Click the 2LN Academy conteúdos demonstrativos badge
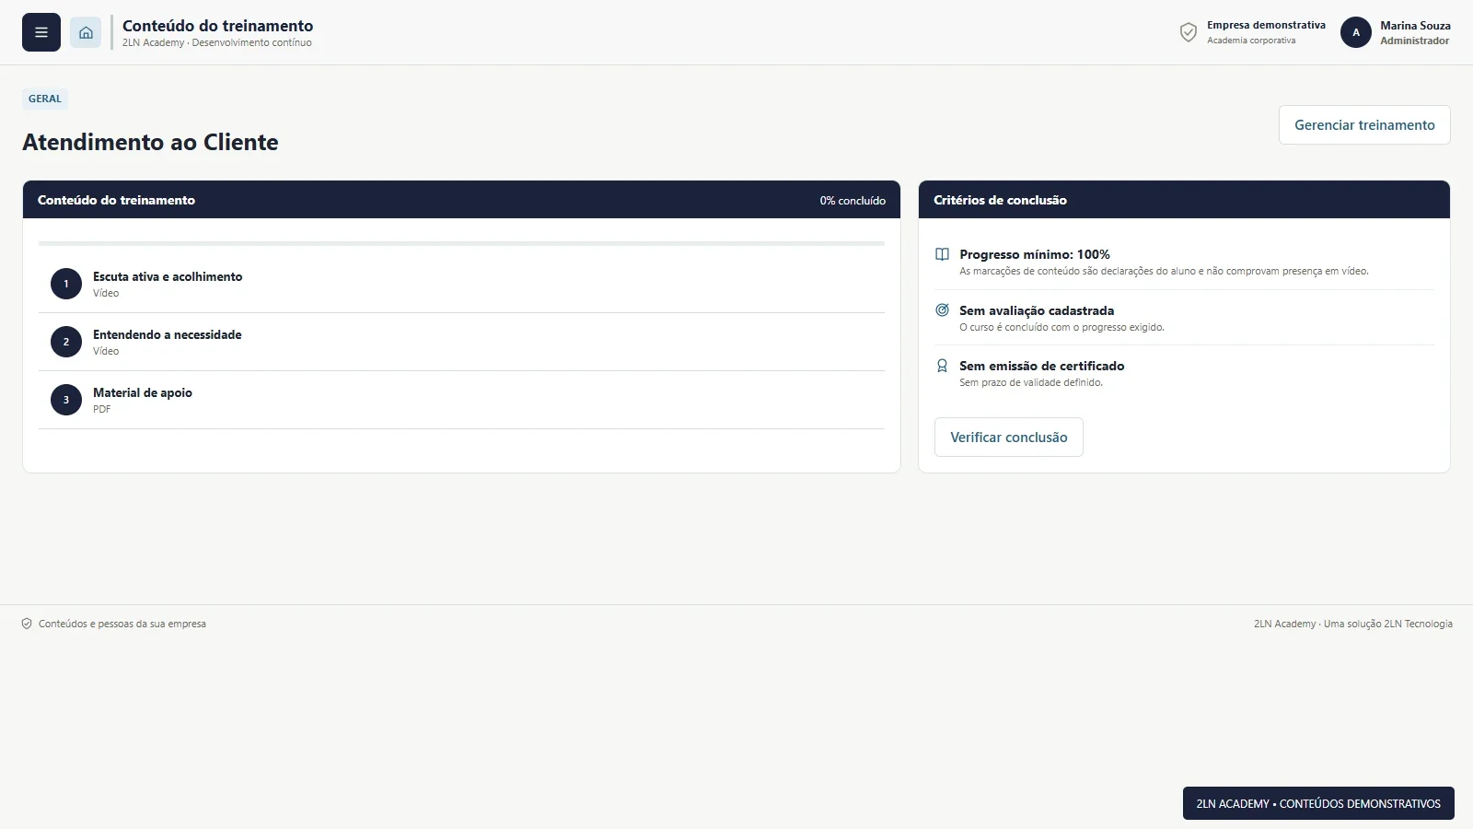 tap(1318, 803)
